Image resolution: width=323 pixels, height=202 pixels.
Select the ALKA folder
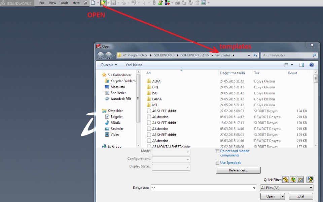(x=154, y=81)
